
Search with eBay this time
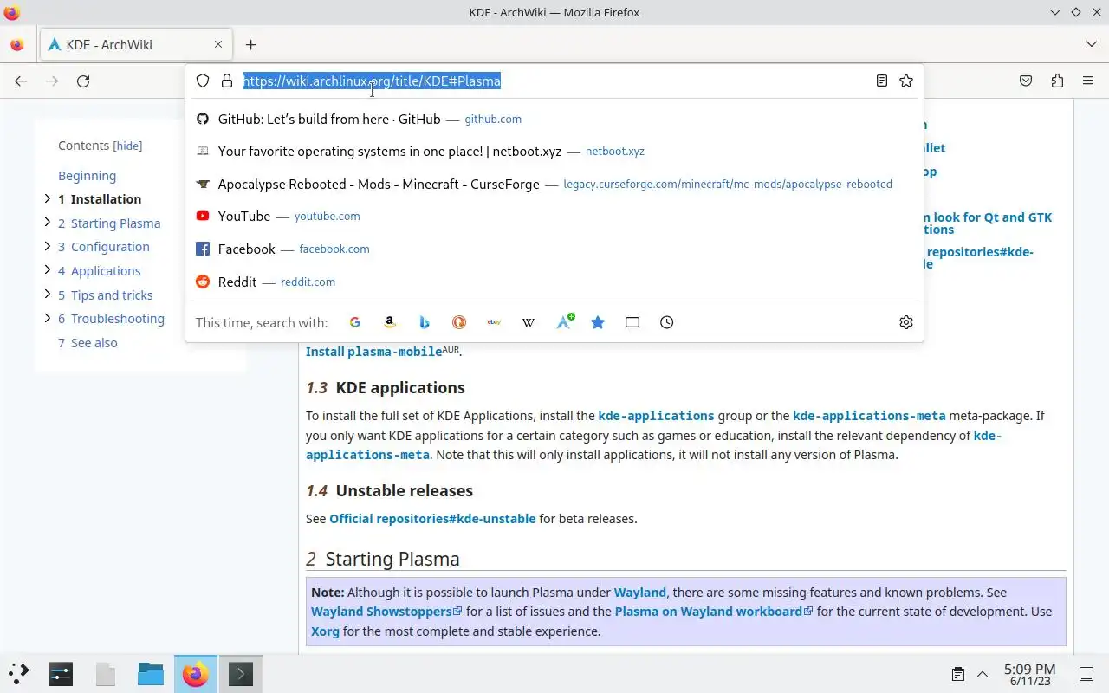coord(494,322)
